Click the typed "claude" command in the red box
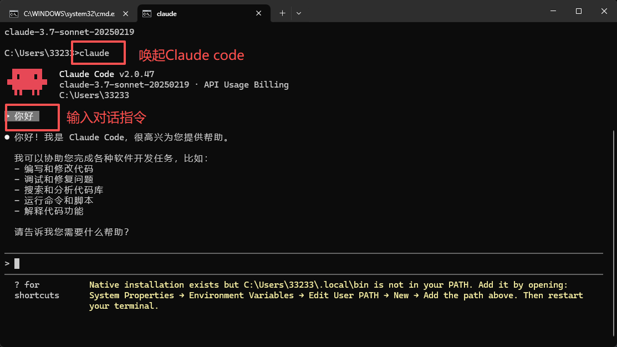 pyautogui.click(x=95, y=53)
